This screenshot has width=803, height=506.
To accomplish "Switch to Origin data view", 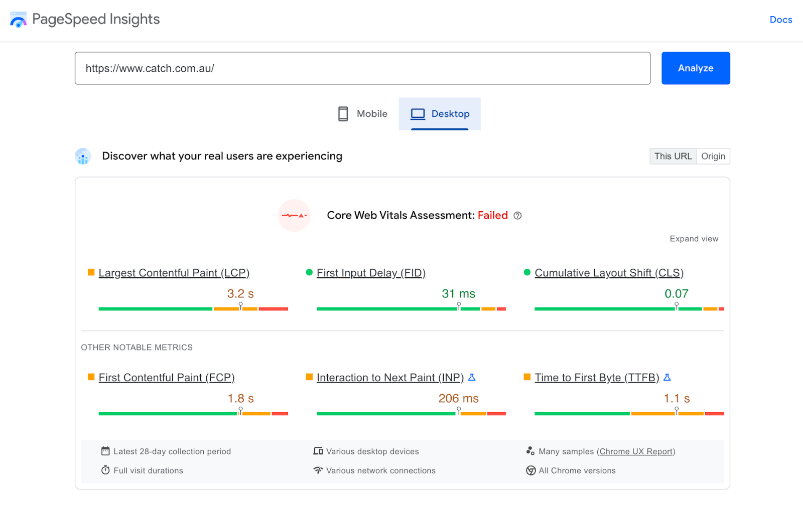I will coord(713,156).
